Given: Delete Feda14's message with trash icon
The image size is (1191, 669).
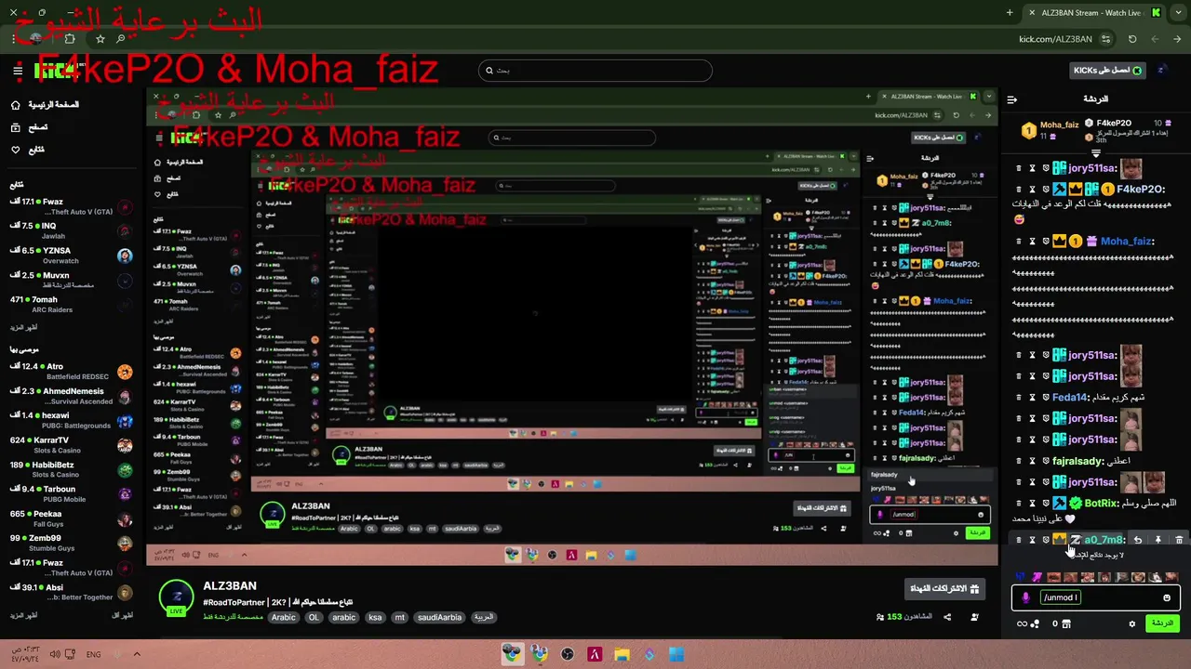Looking at the screenshot, I should tap(1019, 398).
